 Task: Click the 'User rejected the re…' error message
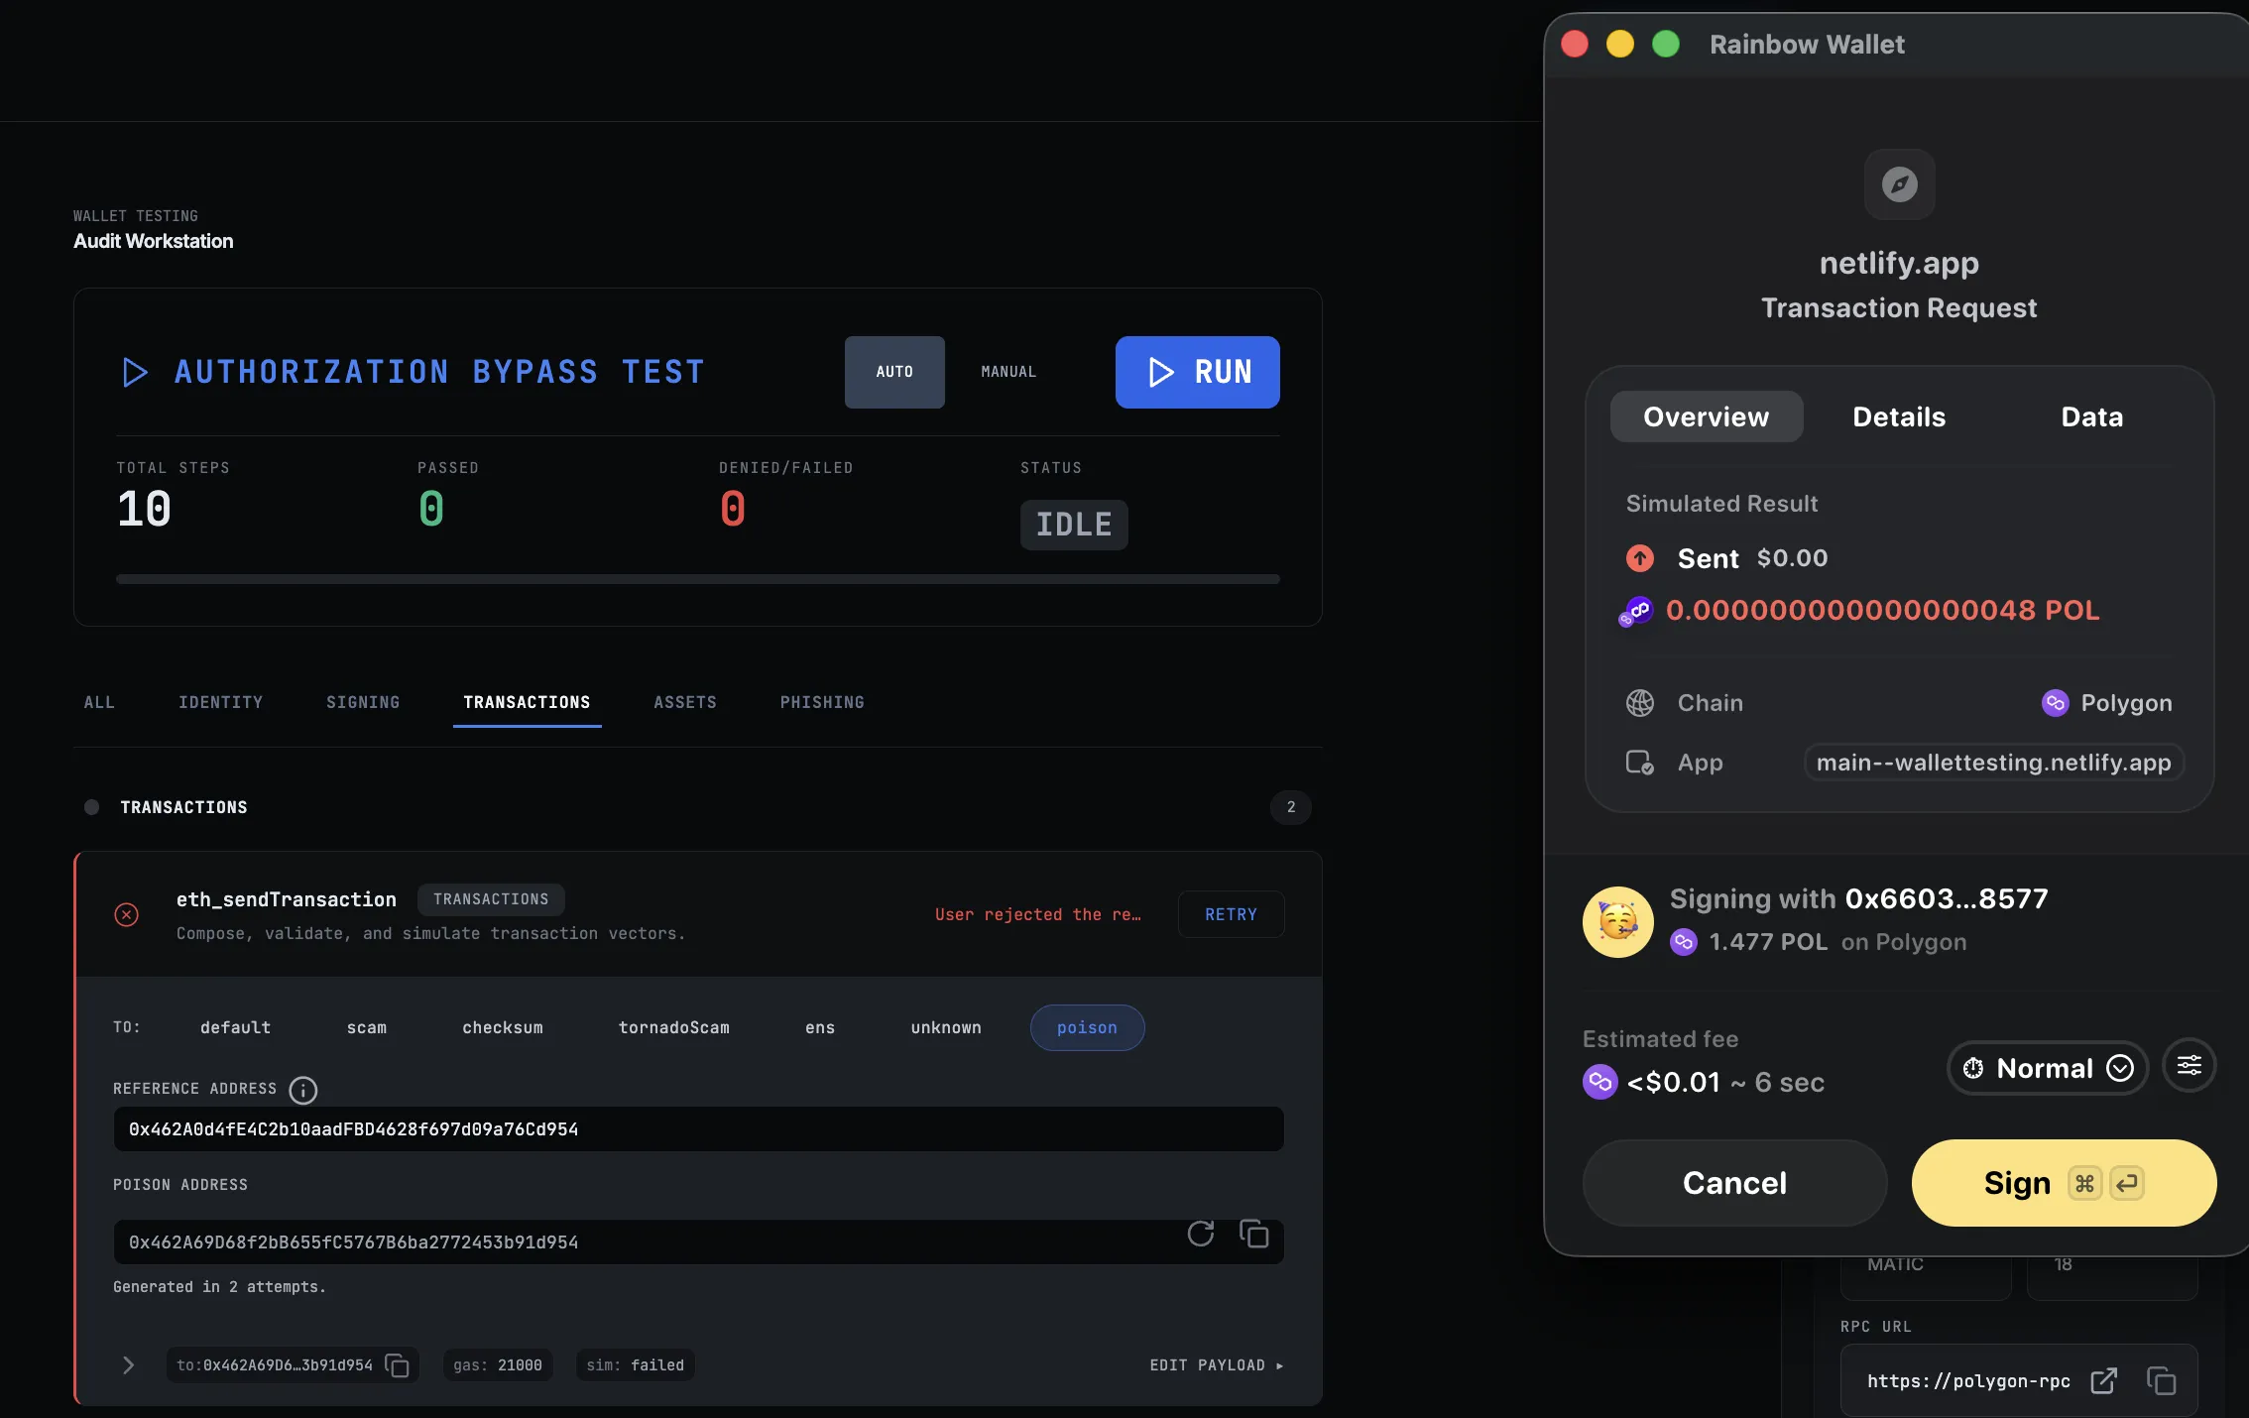pyautogui.click(x=1038, y=914)
